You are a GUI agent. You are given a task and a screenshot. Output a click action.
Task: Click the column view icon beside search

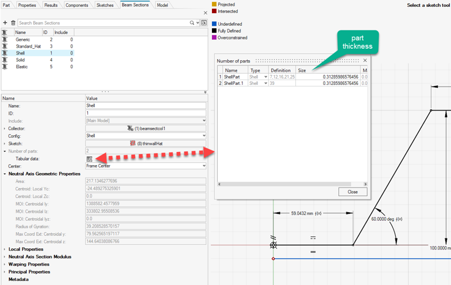(x=203, y=23)
